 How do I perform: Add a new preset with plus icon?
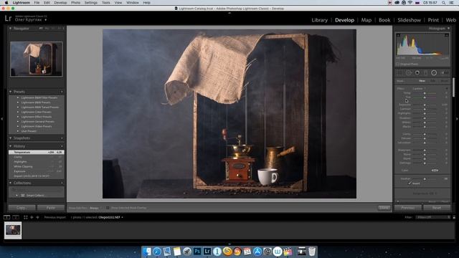coord(62,92)
